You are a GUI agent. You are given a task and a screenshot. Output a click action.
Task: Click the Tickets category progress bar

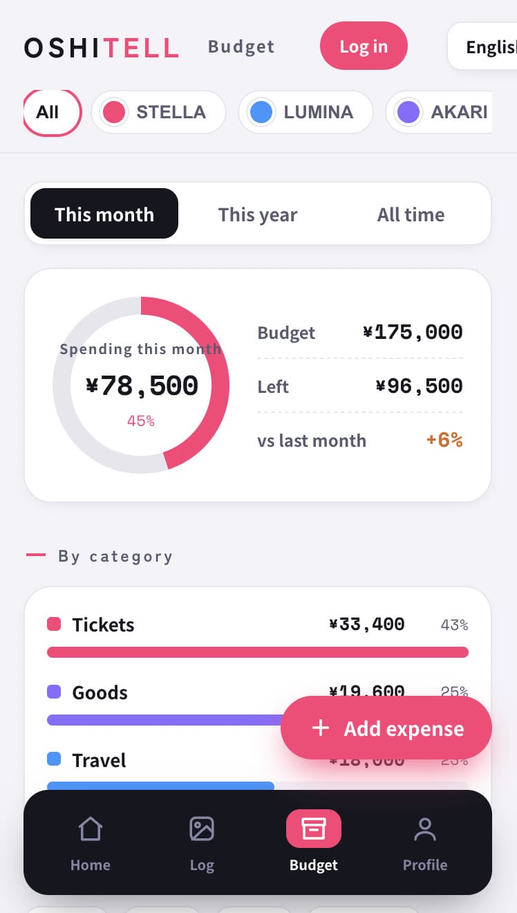click(x=258, y=652)
